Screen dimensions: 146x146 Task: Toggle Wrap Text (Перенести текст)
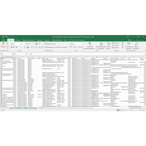pyautogui.click(x=50, y=44)
